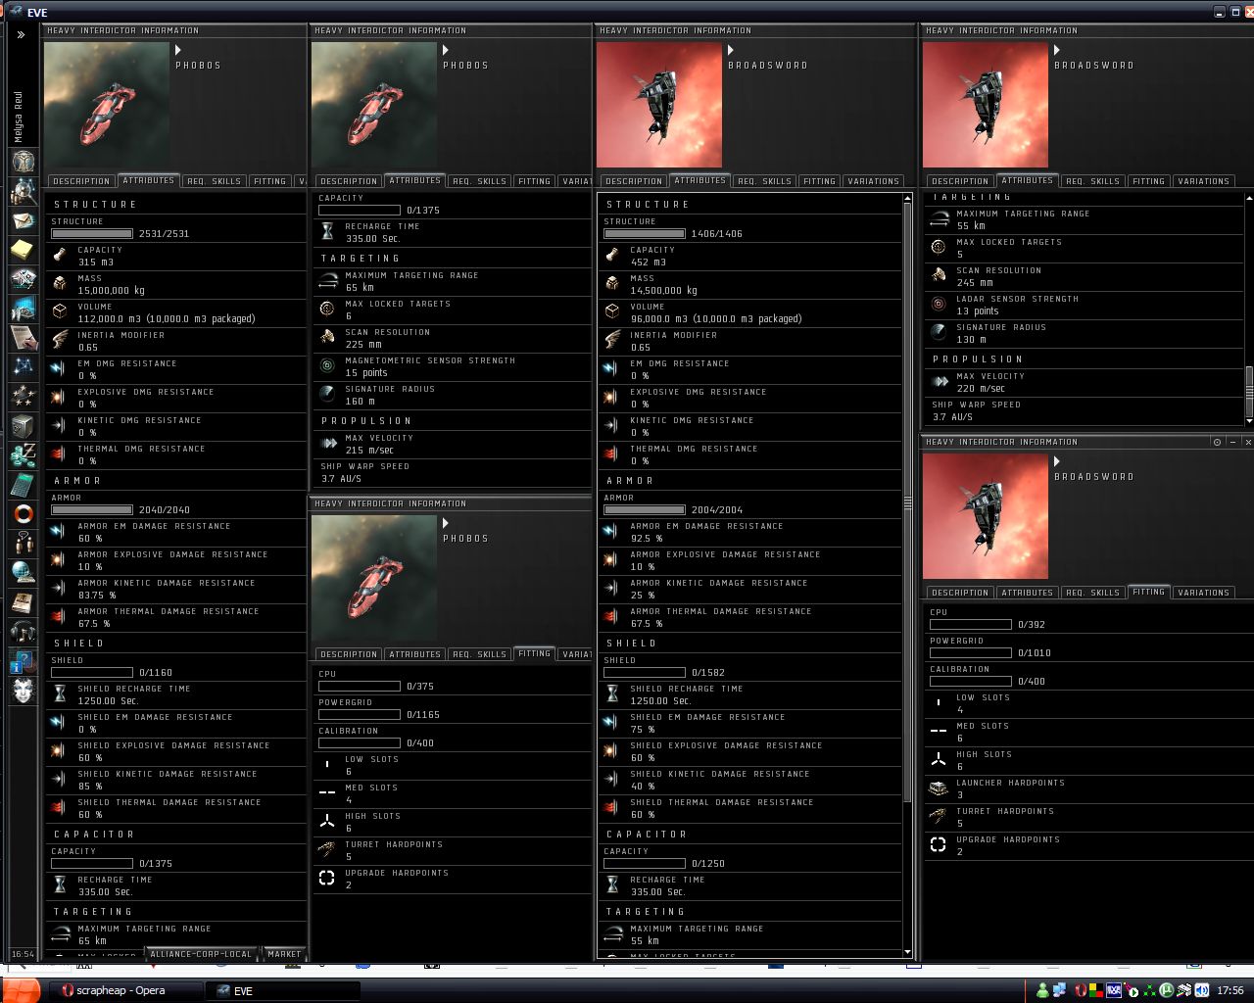Image resolution: width=1254 pixels, height=1003 pixels.
Task: Click the Phobos powergrid bar 0/1165
Action: pyautogui.click(x=360, y=715)
